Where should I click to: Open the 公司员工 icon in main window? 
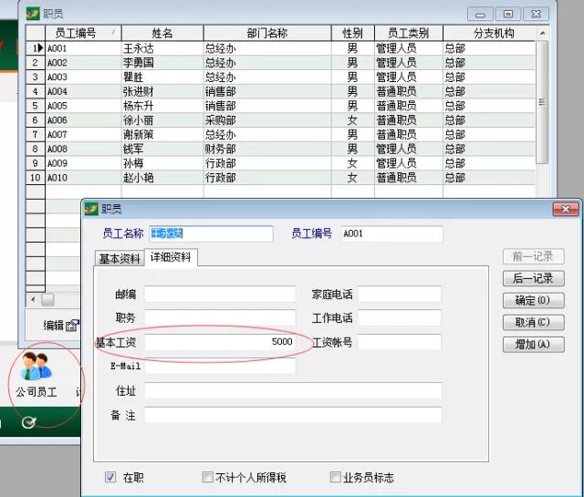pyautogui.click(x=36, y=374)
